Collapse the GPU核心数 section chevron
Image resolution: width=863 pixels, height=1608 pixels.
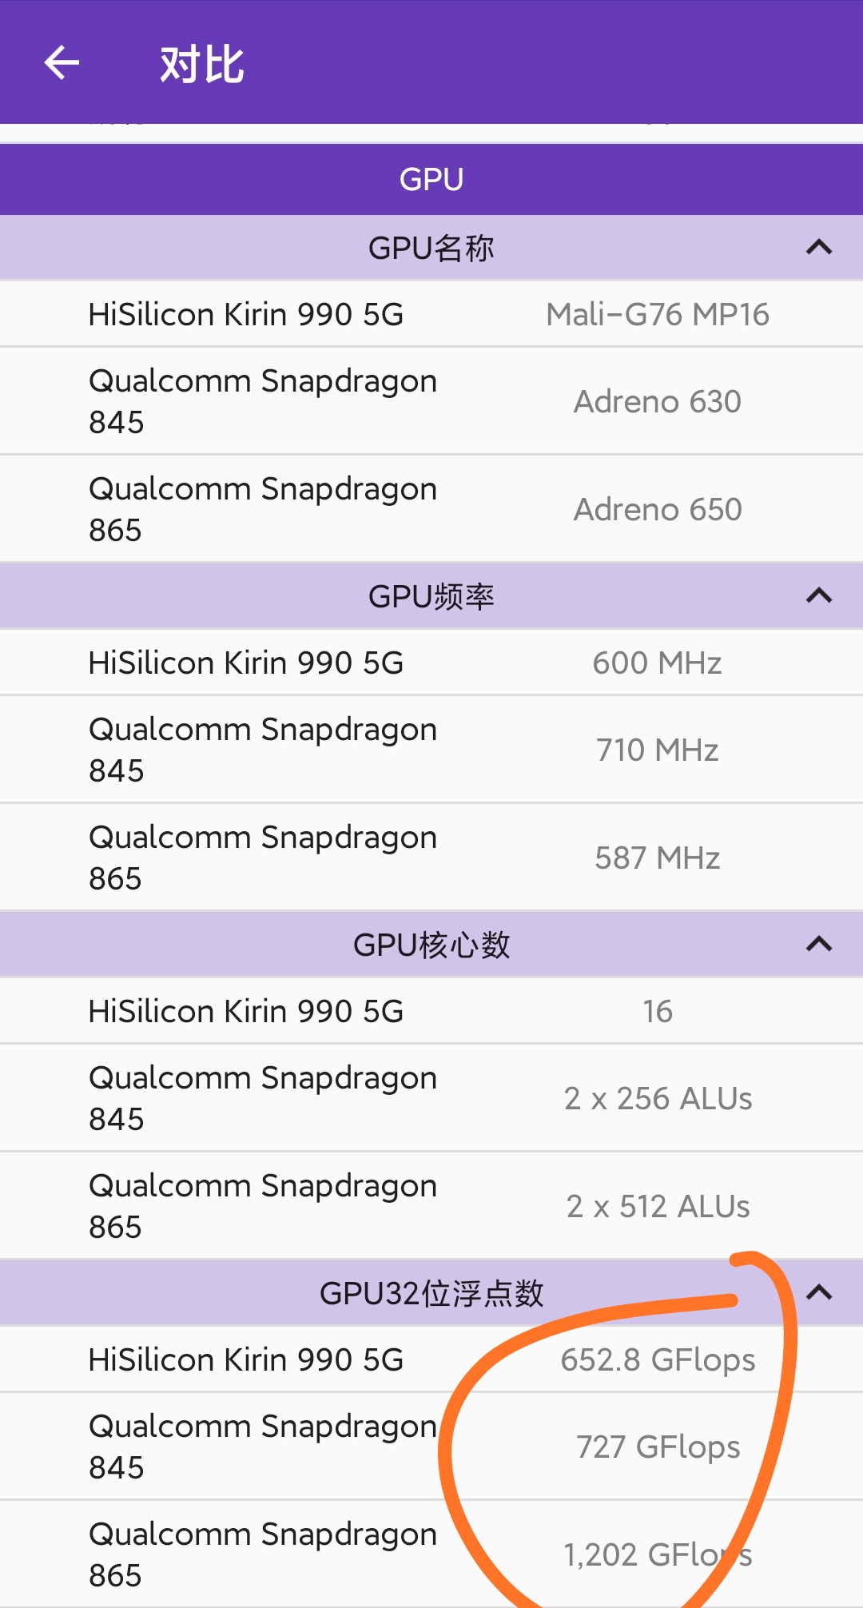pos(819,945)
